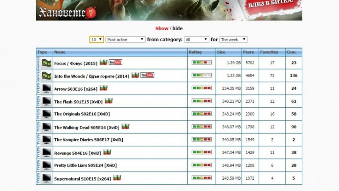Screen dimensions: 339x191
Task: Sort by the Peers column header
Action: click(248, 52)
